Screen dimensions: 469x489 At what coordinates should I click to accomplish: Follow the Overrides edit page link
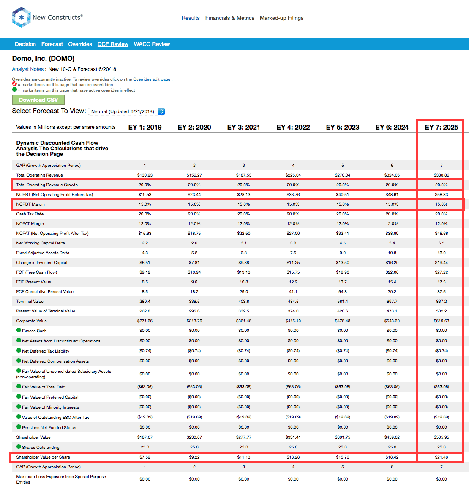(x=152, y=79)
